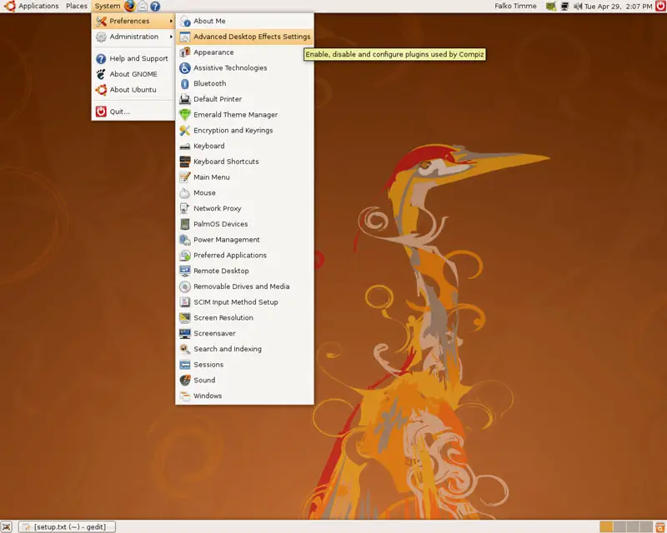This screenshot has height=533, width=667.
Task: Open the mail envelope launcher in top panel
Action: [x=143, y=6]
